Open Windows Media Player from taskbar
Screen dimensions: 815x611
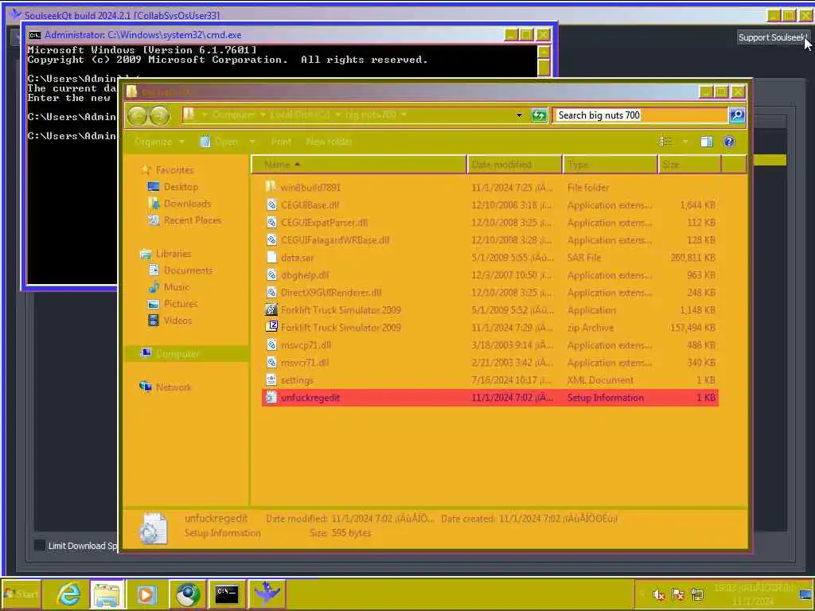point(146,593)
